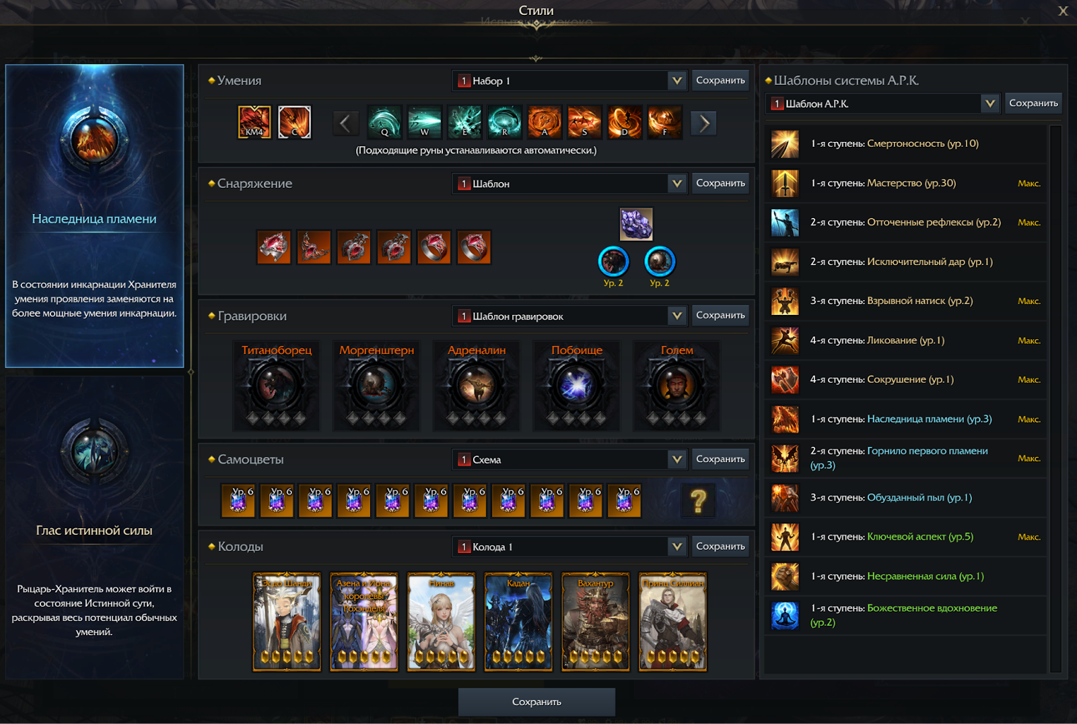Screen dimensions: 1077x724
Task: Click the A.Р.К. list scrollbar
Action: [x=1055, y=398]
